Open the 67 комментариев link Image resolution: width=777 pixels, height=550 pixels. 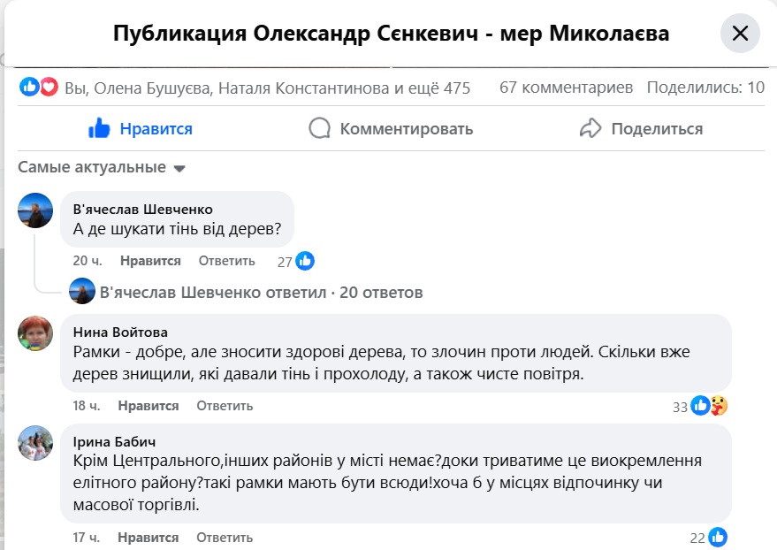(566, 88)
